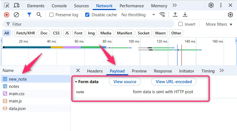Import HAR file upload icon
The height and width of the screenshot is (131, 237).
click(175, 15)
